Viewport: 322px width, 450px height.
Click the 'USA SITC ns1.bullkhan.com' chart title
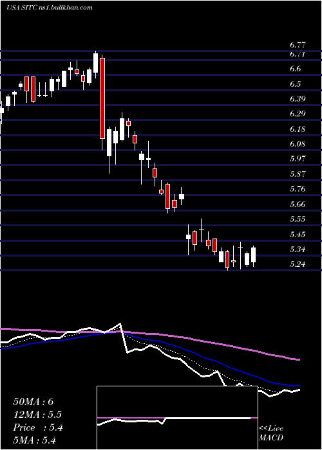click(x=50, y=8)
